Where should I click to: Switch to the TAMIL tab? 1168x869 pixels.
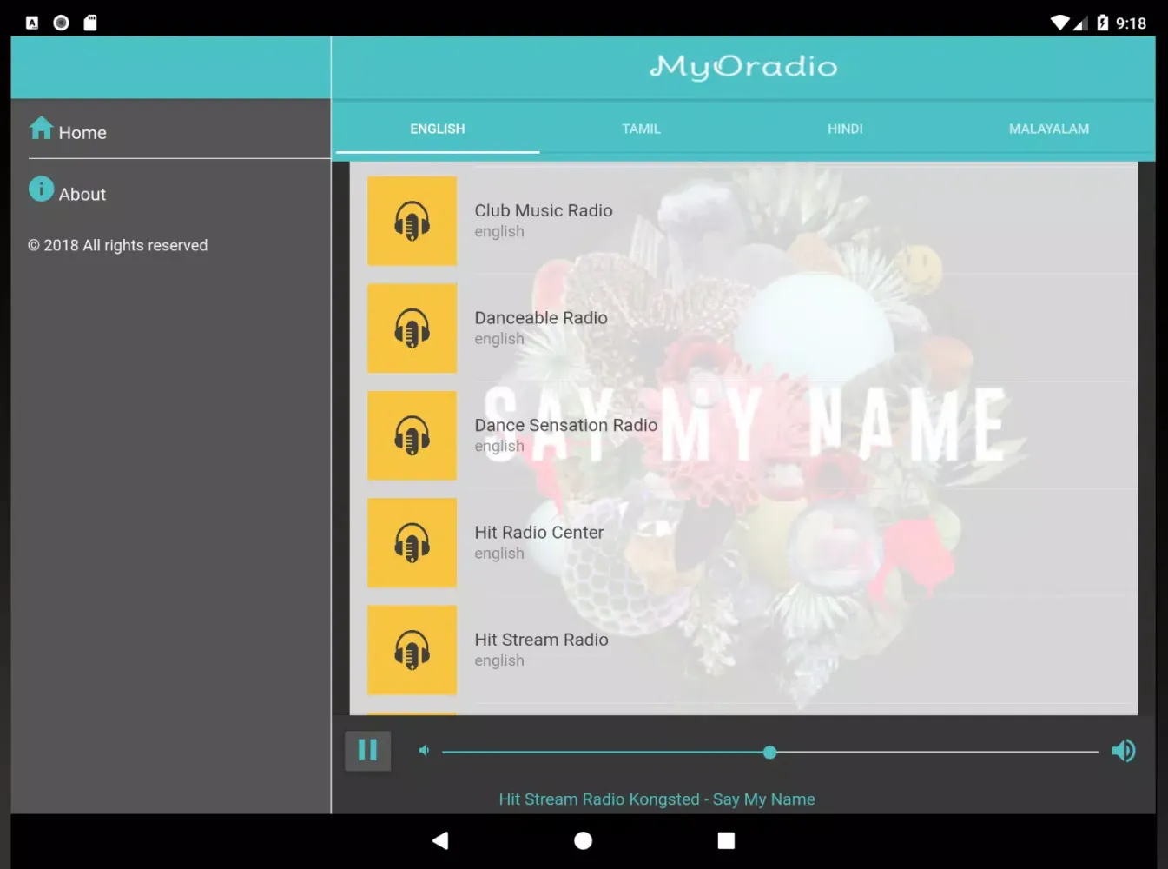click(641, 129)
